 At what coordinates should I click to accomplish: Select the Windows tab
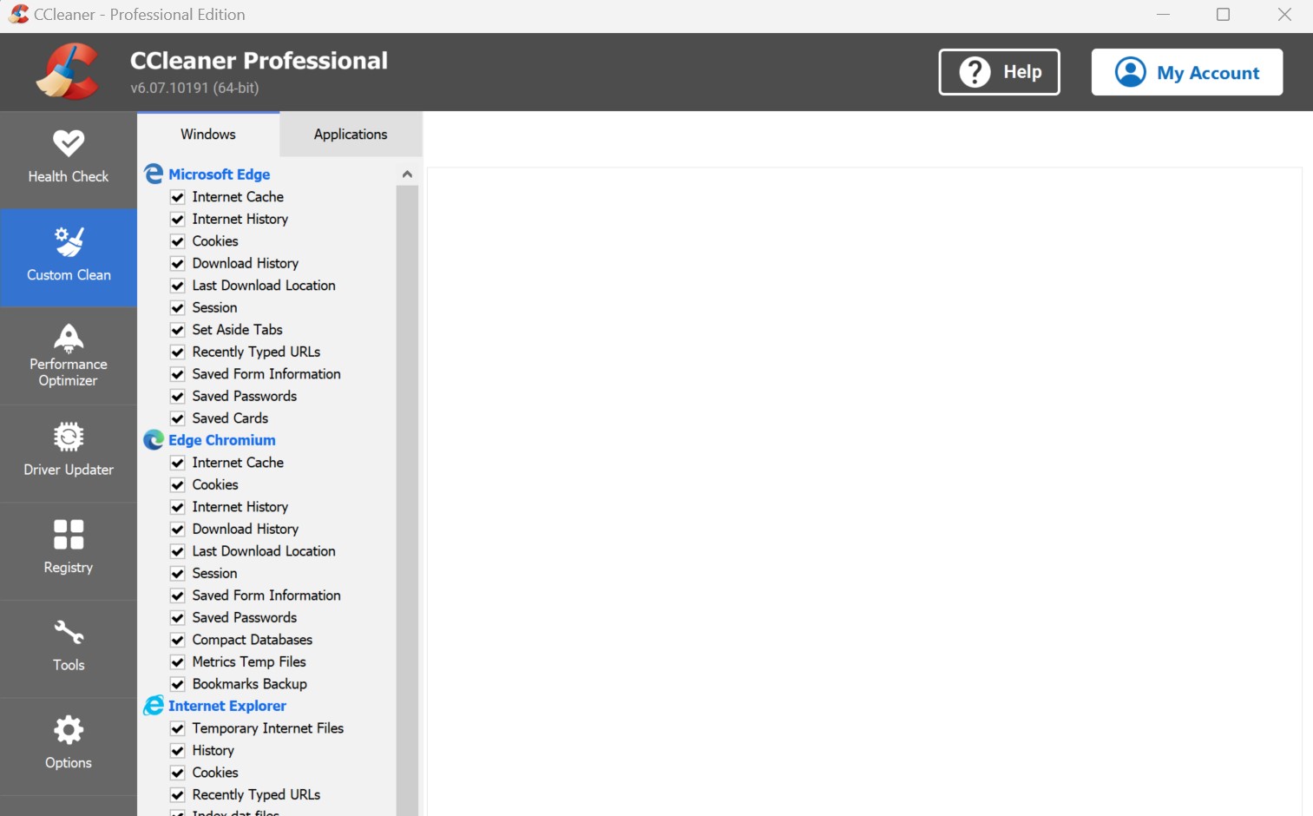(208, 135)
